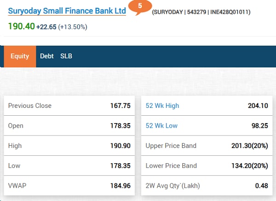The image size is (276, 201).
Task: Click the 52 week high value 204.10
Action: [x=258, y=106]
